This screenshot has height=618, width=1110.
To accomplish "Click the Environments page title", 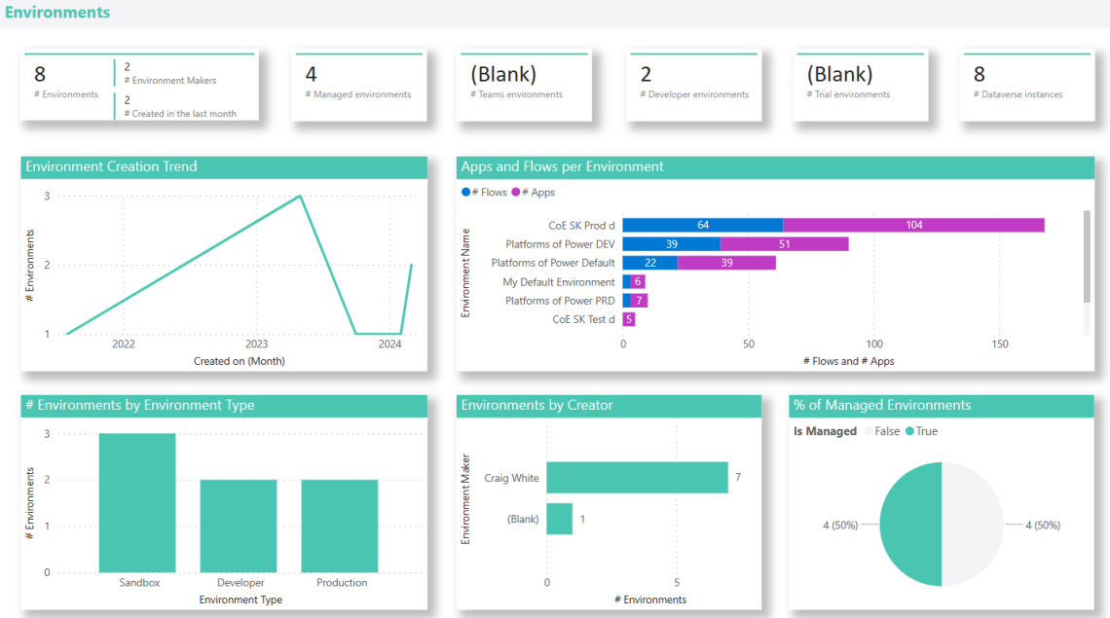I will pos(57,13).
